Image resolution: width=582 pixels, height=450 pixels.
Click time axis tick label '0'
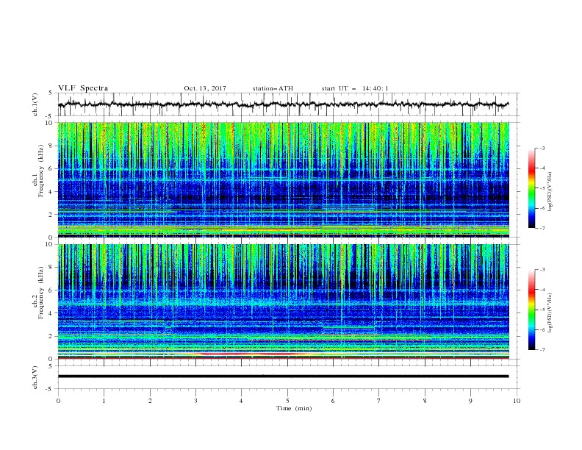[58, 401]
